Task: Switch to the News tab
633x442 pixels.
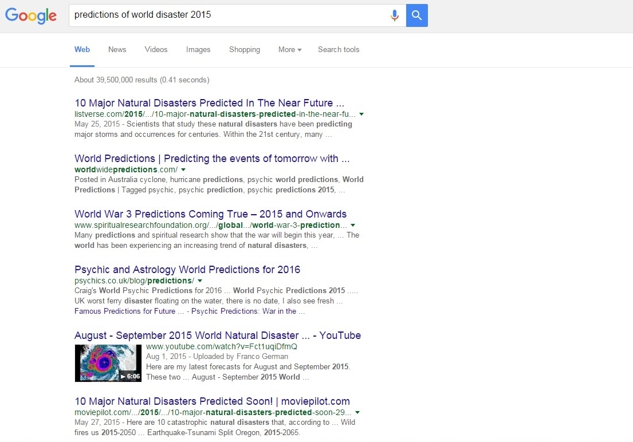Action: coord(117,50)
